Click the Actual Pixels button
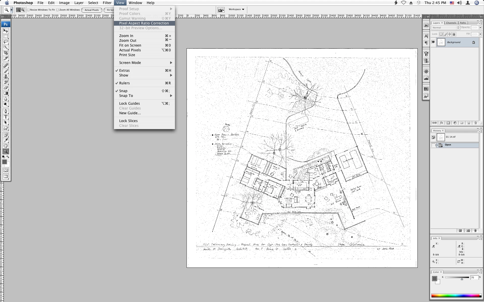The height and width of the screenshot is (302, 484). click(x=92, y=10)
